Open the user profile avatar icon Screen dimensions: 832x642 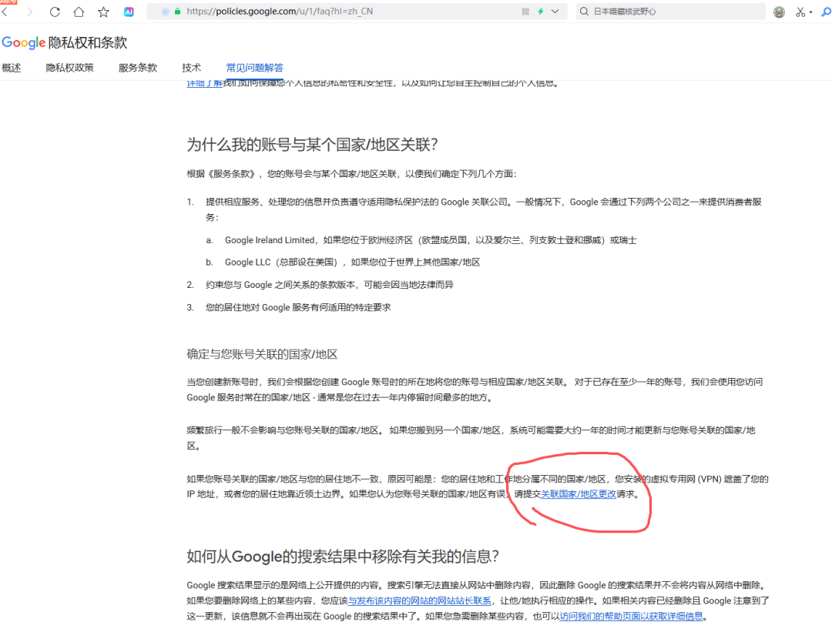779,12
